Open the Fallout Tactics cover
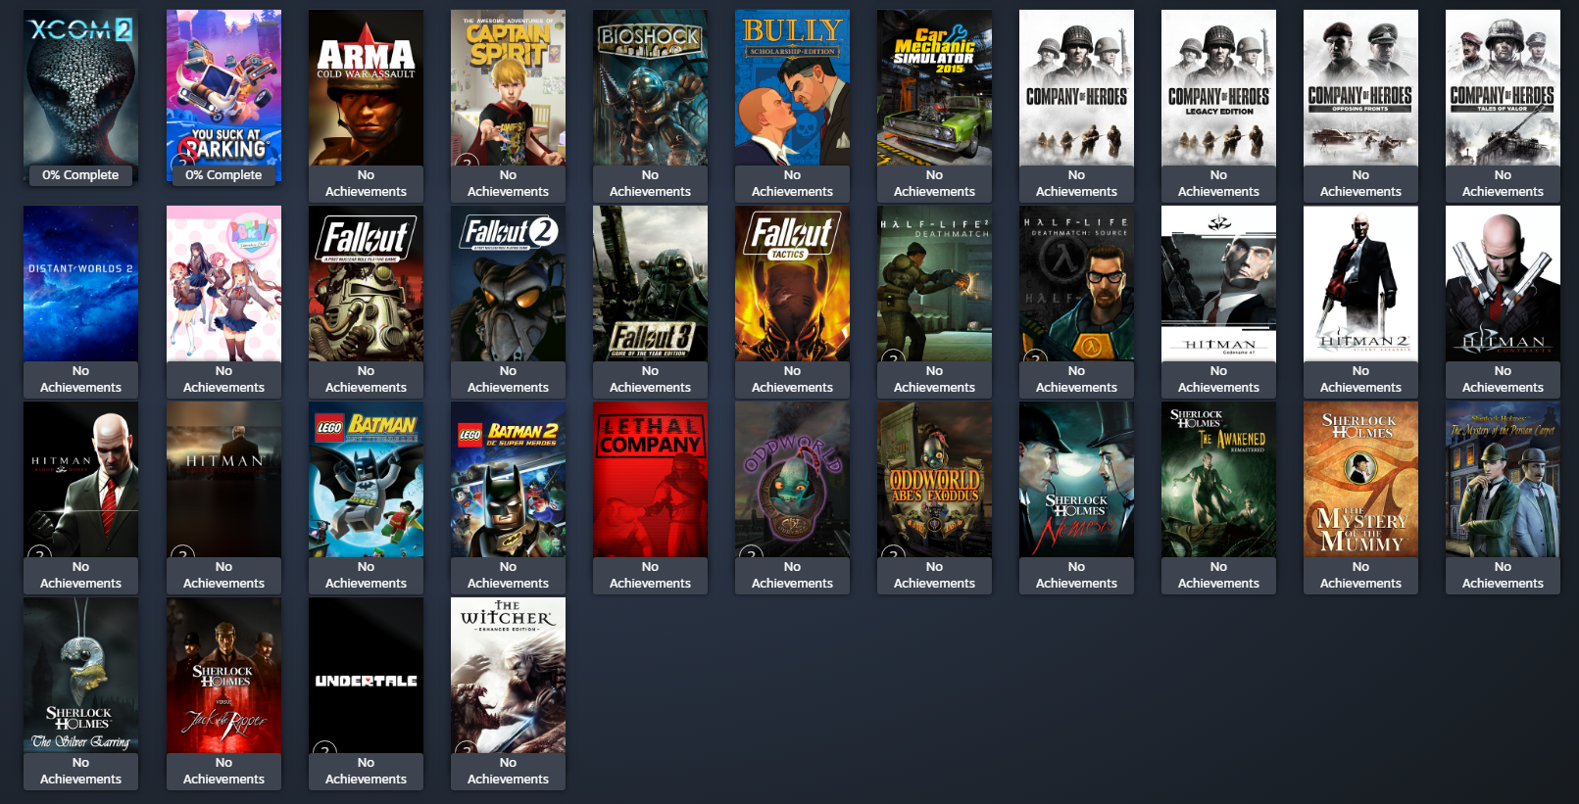 pyautogui.click(x=792, y=284)
